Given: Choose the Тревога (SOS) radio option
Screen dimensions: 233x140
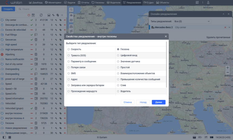Looking at the screenshot, I should coord(69,55).
